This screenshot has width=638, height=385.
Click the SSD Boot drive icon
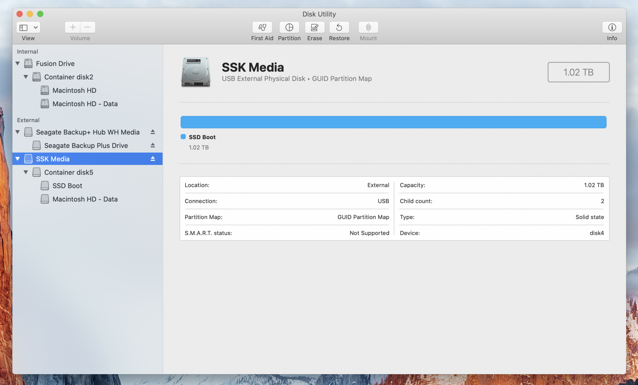pos(45,186)
